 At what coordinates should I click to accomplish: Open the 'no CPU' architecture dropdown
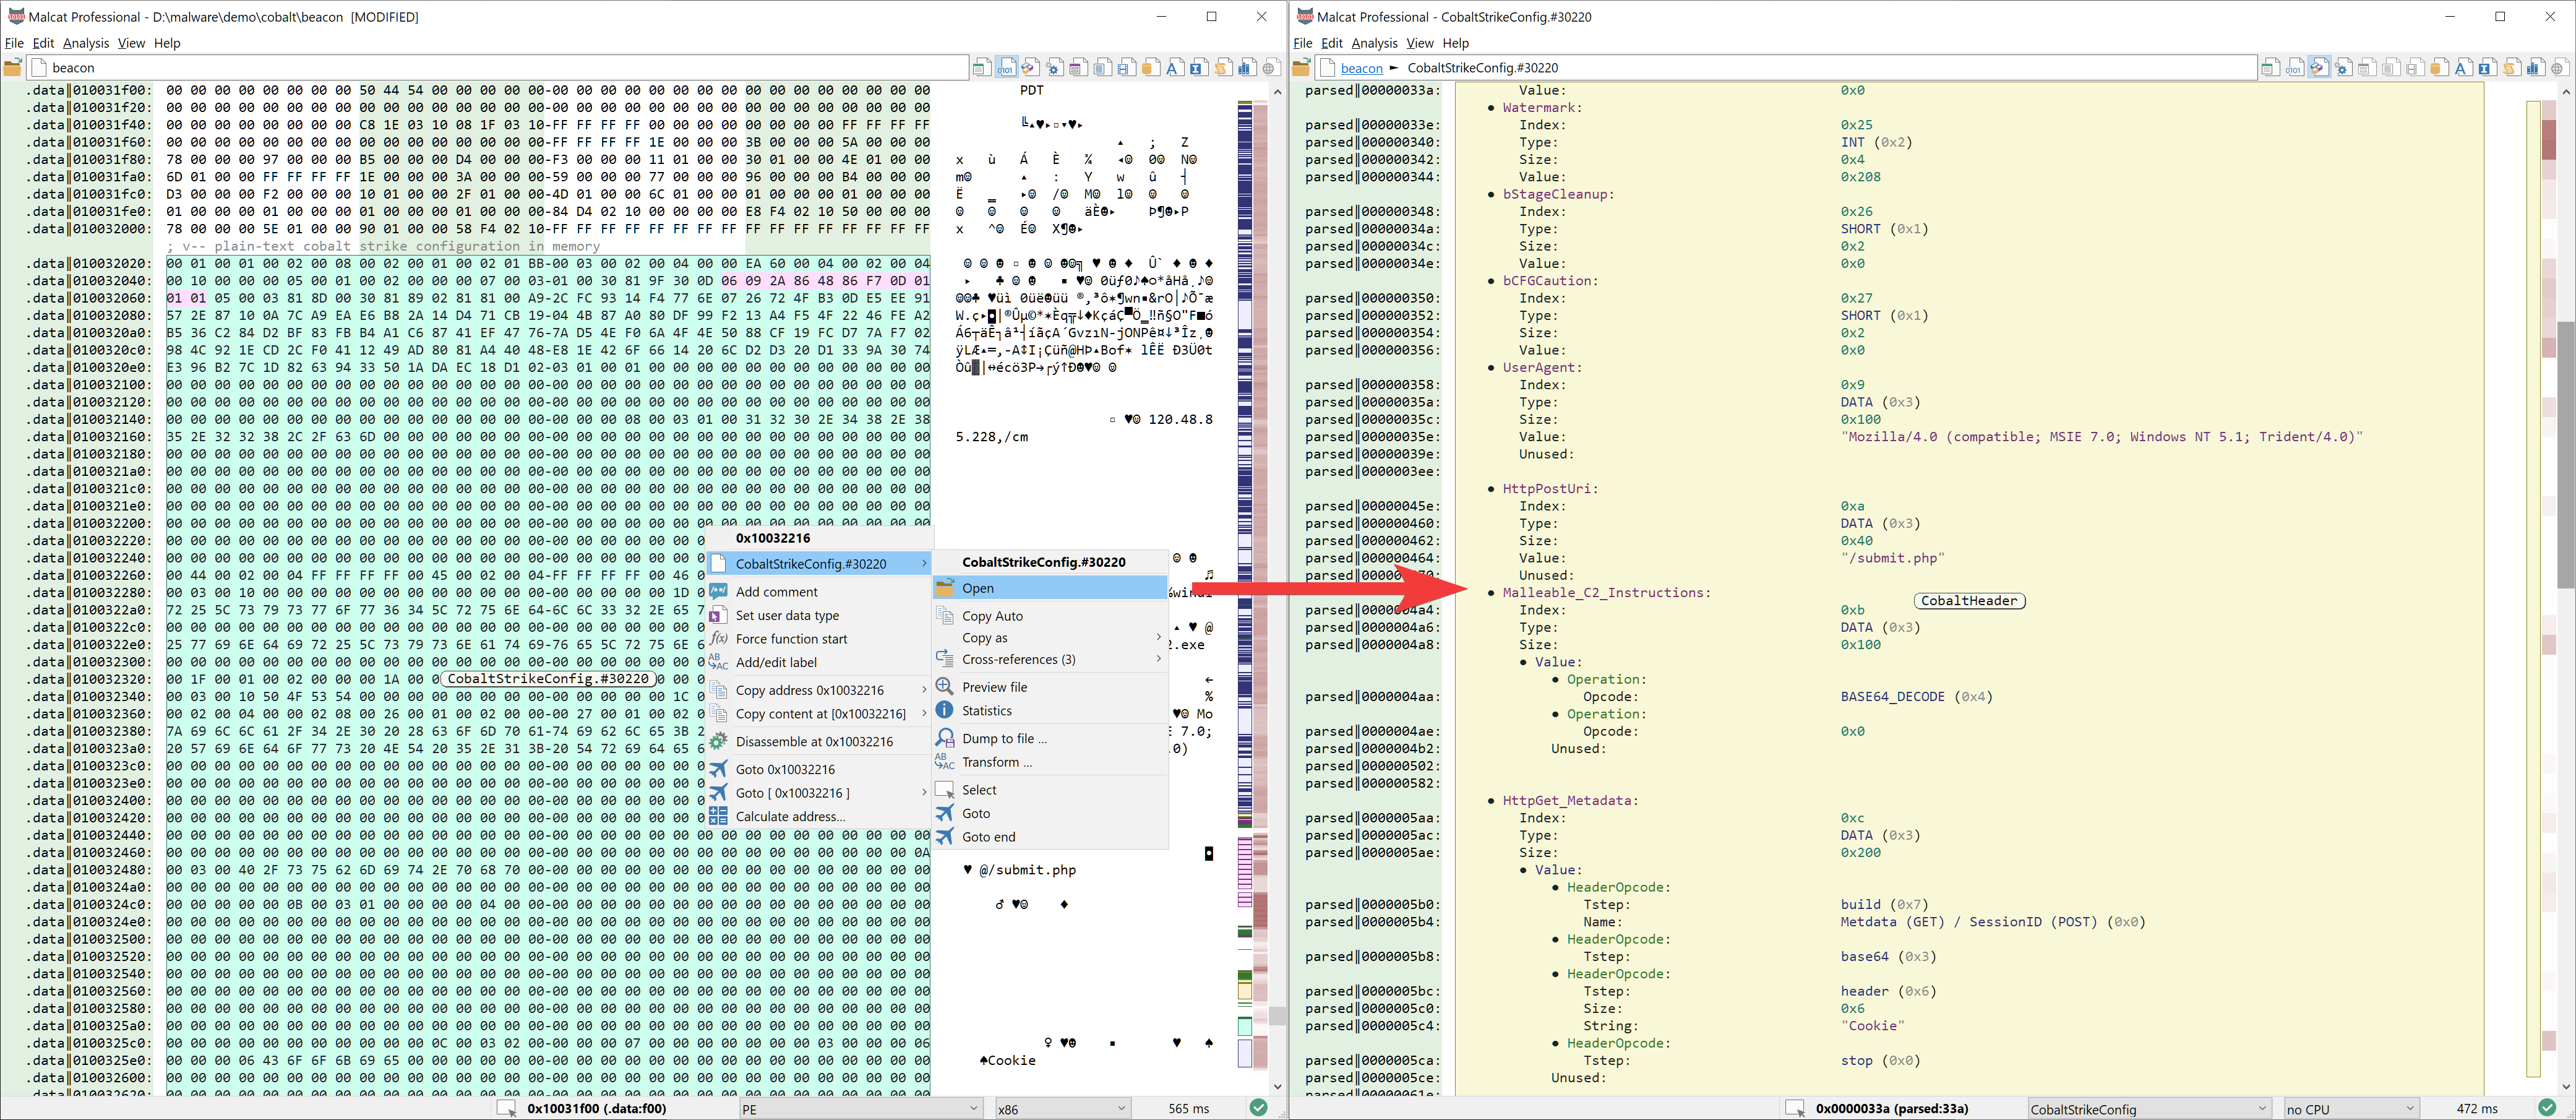[2351, 1109]
